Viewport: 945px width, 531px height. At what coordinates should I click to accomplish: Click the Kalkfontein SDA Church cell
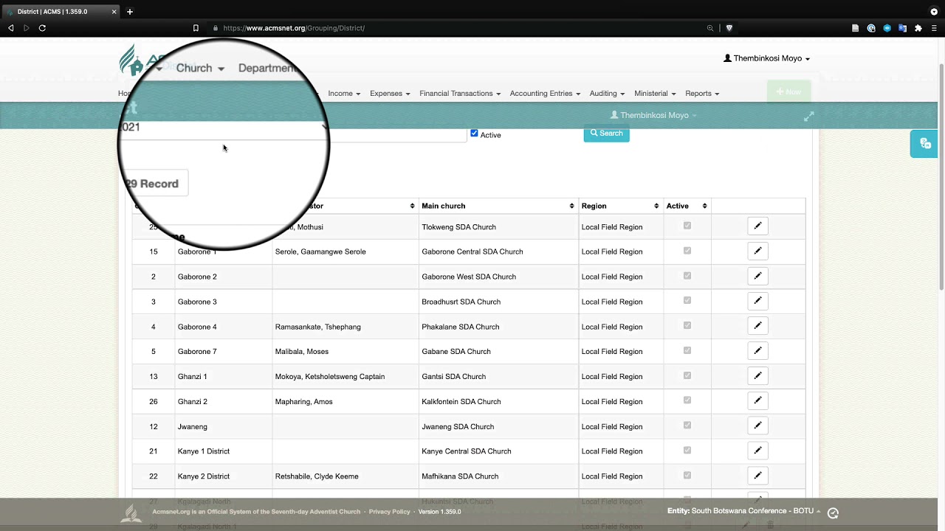[x=498, y=401]
